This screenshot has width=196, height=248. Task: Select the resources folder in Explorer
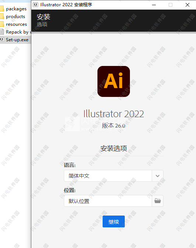[x=16, y=24]
